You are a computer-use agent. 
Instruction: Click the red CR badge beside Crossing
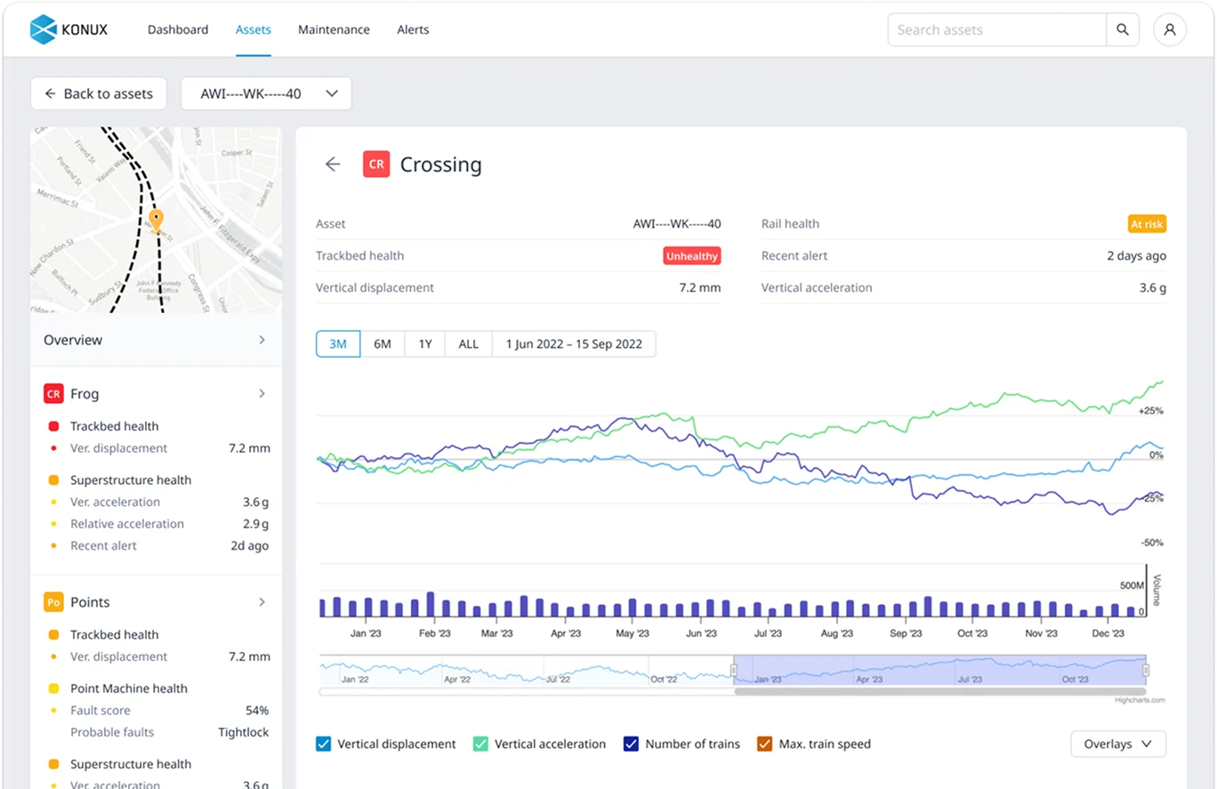coord(376,165)
